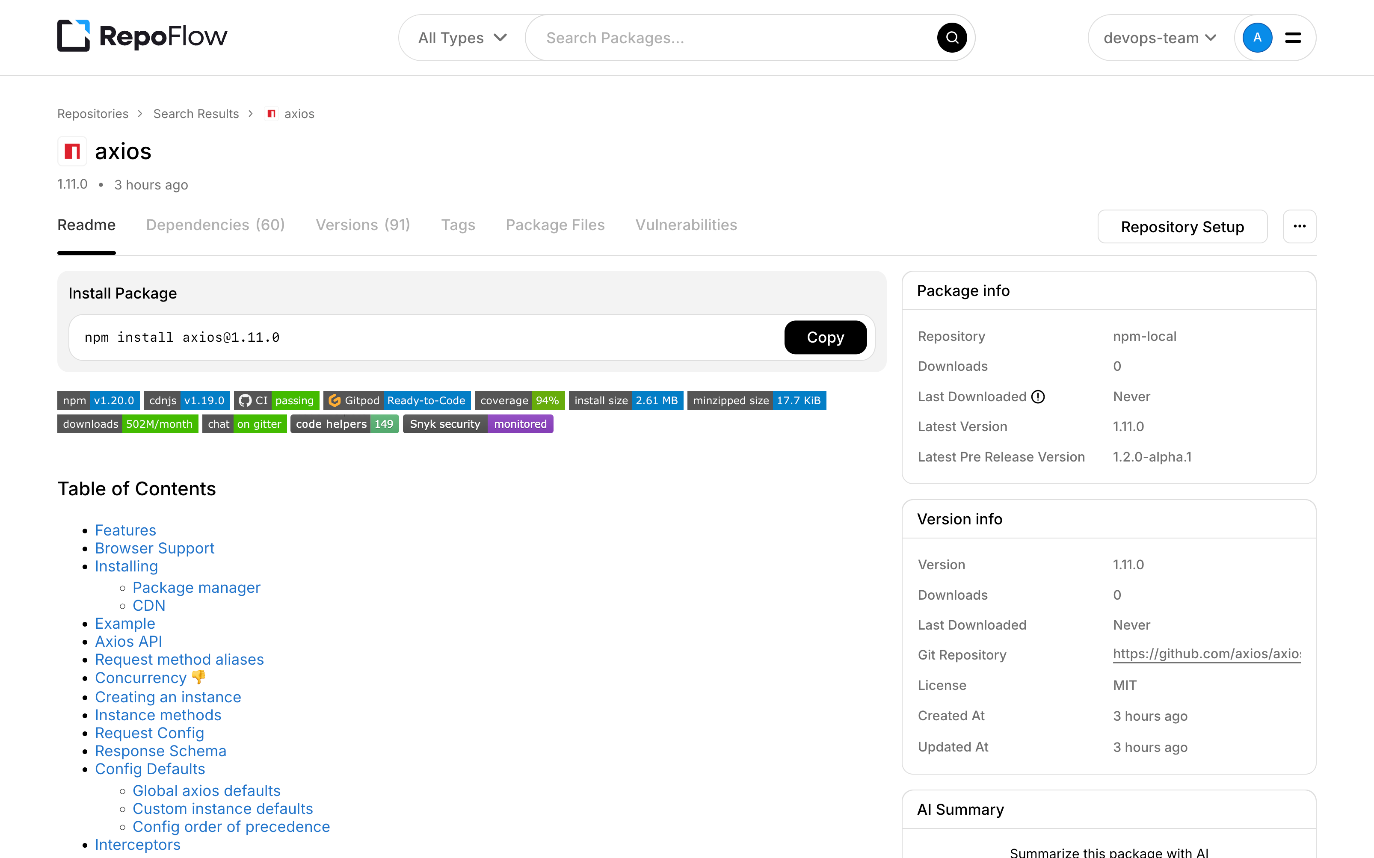The image size is (1374, 858).
Task: Jump to Features section link
Action: (125, 530)
